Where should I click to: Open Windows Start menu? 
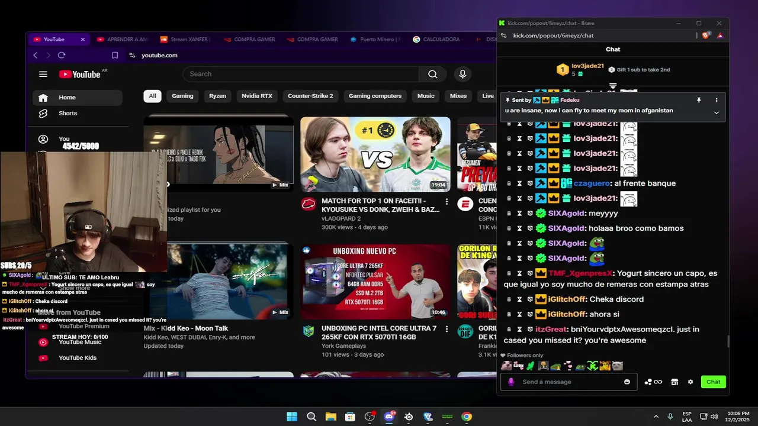coord(292,417)
